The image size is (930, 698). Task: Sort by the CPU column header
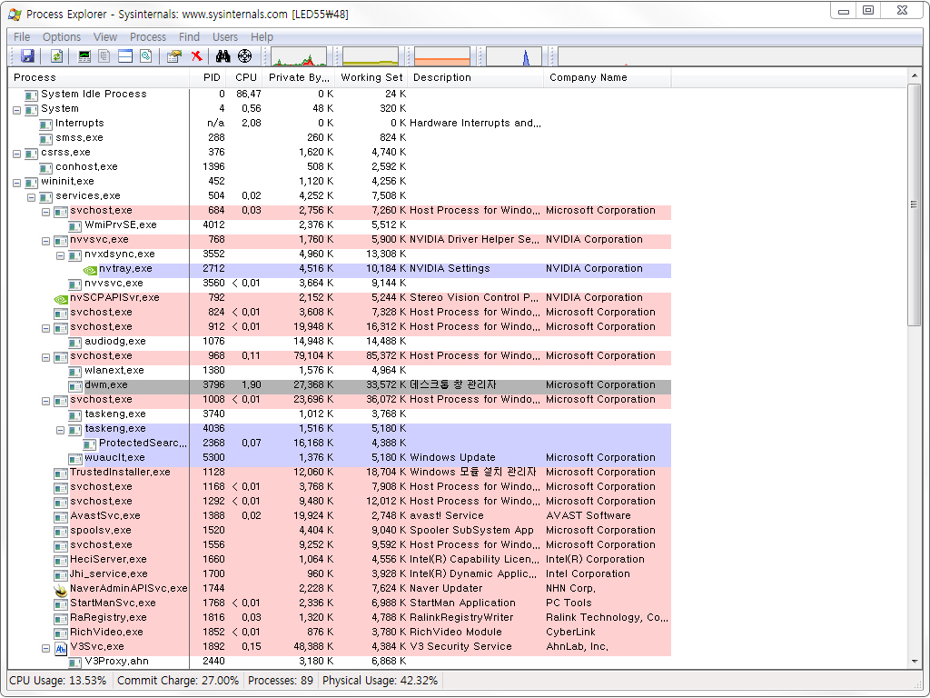[x=242, y=78]
